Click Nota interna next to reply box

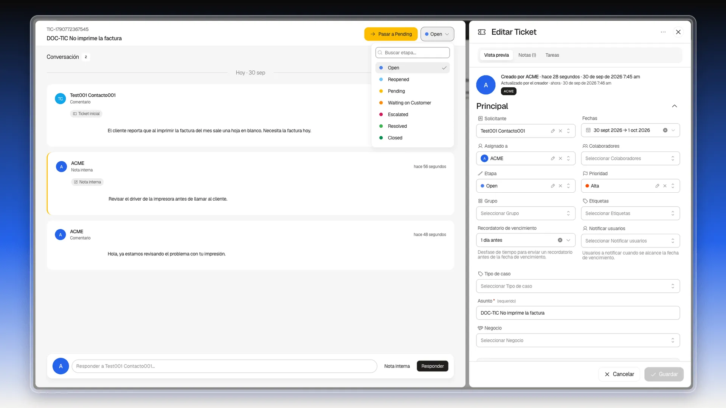[x=397, y=366]
